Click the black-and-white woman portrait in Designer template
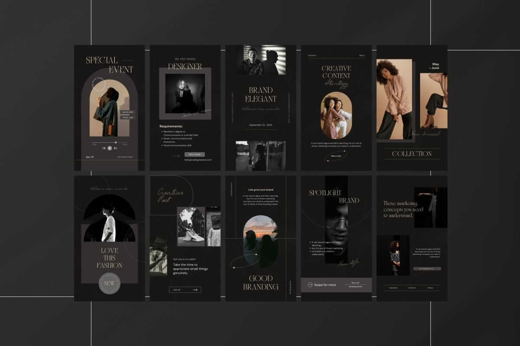520x346 pixels. point(185,93)
